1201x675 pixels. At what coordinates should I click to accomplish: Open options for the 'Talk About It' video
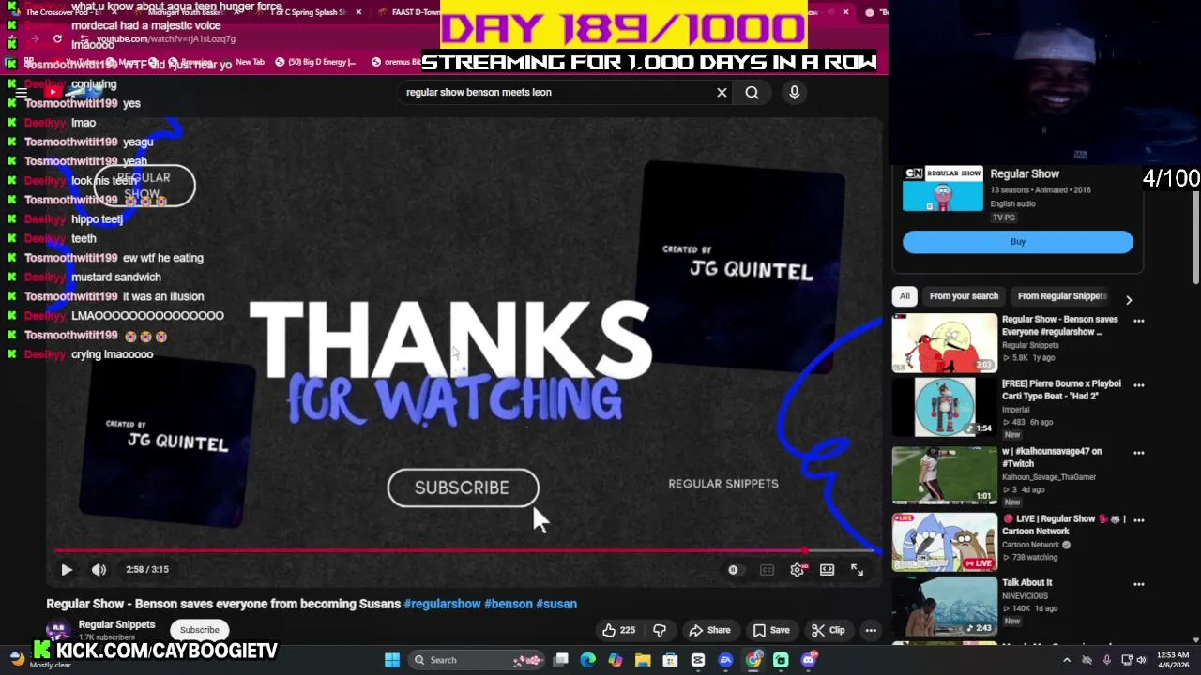1139,584
